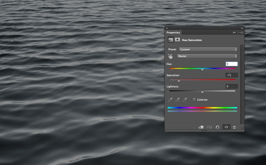Viewport: 266px width, 165px height.
Task: Select the layer mask icon
Action: pyautogui.click(x=177, y=40)
